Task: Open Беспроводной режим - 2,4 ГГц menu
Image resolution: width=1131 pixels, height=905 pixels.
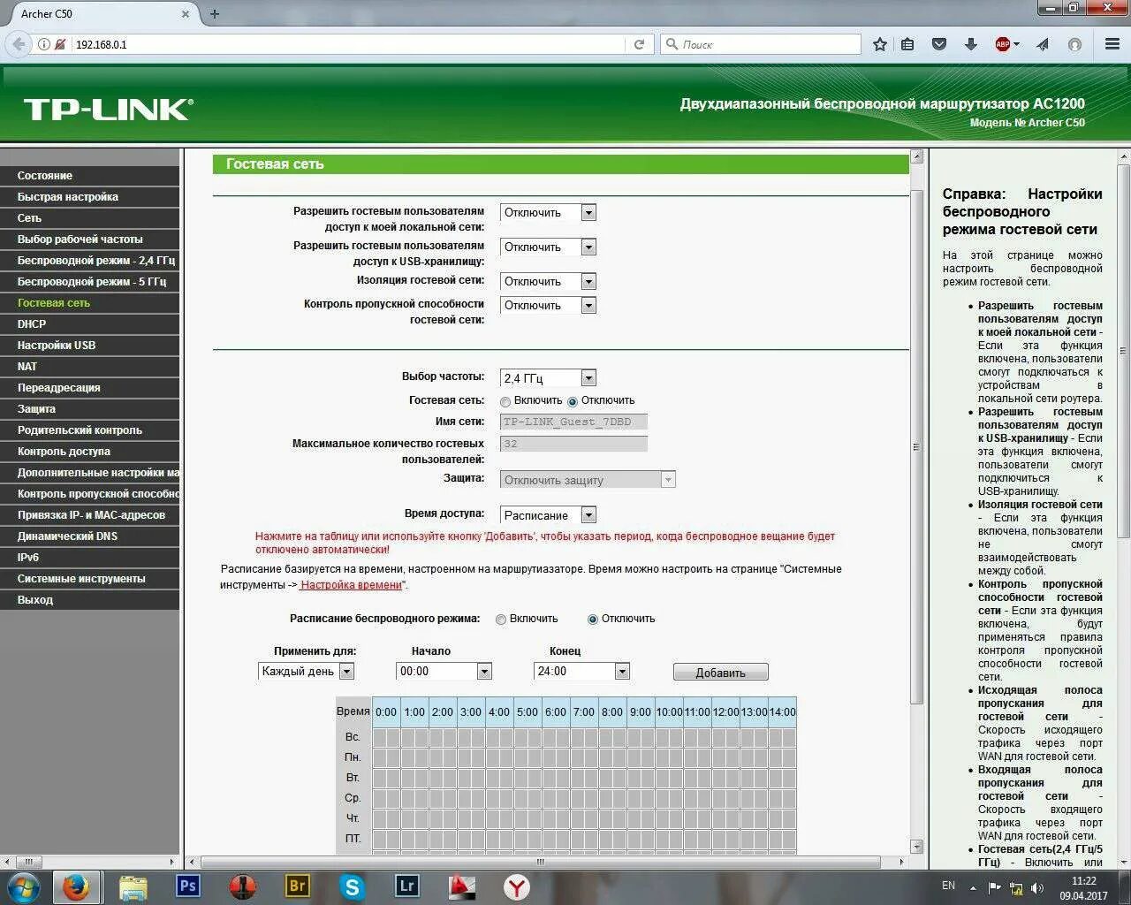Action: pos(89,261)
